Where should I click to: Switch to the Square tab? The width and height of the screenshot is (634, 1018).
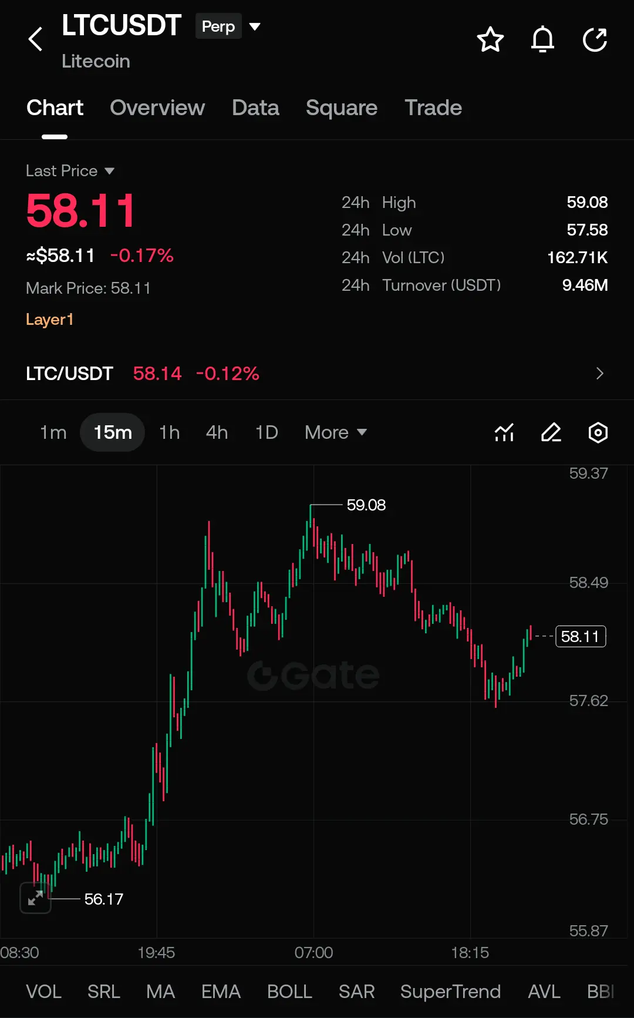point(342,108)
